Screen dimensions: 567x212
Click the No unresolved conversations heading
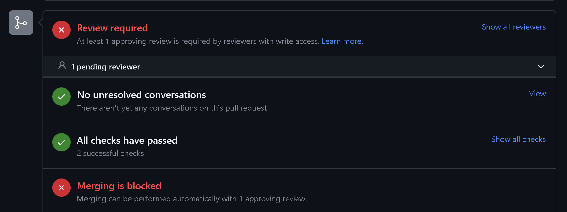pyautogui.click(x=141, y=95)
